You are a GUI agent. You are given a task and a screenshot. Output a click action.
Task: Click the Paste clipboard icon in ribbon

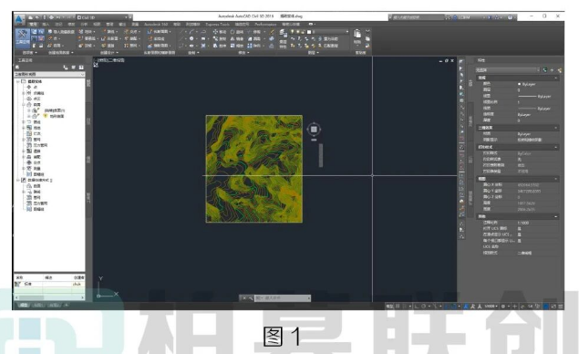coord(357,35)
